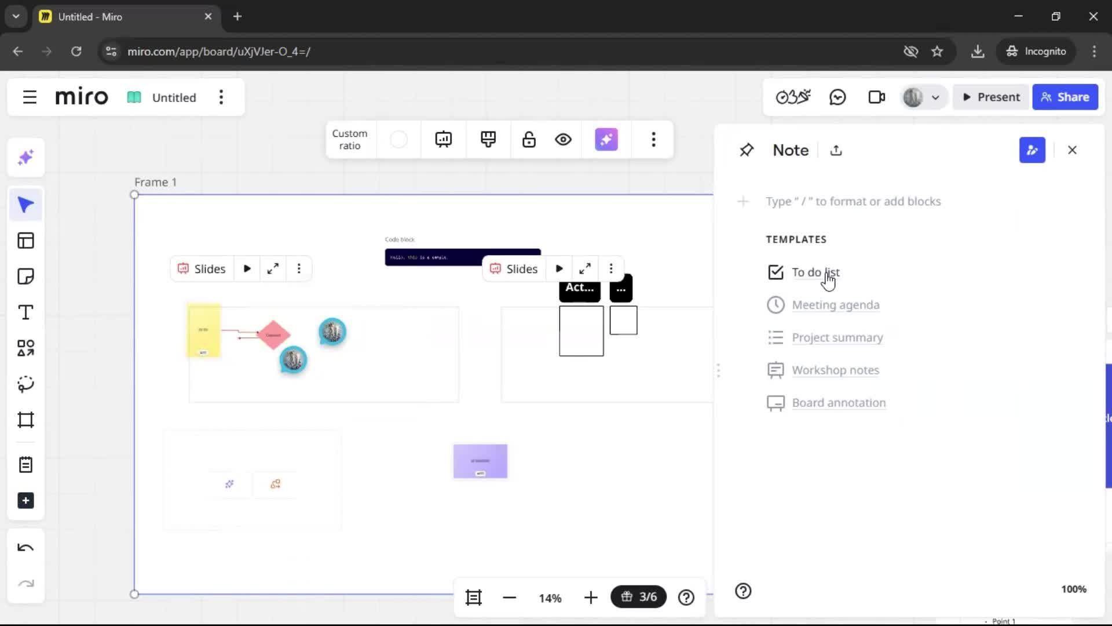Open the Miro AI sparkle tool in the sidebar

[25, 158]
